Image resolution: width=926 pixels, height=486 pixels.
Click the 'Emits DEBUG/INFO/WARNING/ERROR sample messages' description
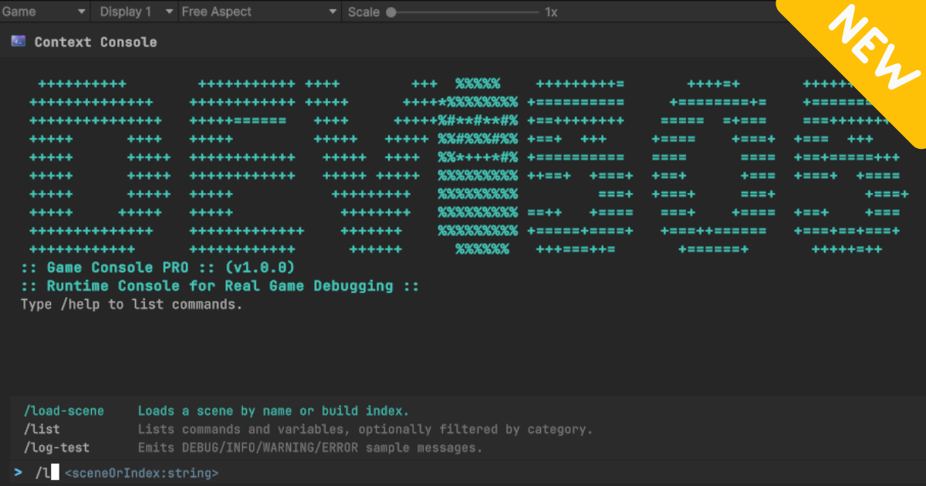point(310,447)
